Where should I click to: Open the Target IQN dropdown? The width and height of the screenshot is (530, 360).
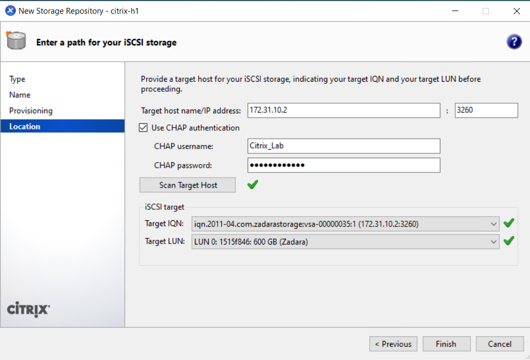click(x=346, y=224)
